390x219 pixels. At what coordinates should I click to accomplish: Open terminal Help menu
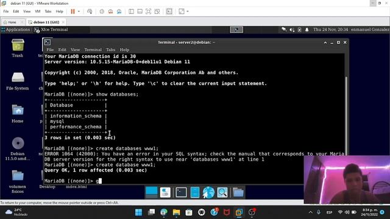(x=124, y=50)
